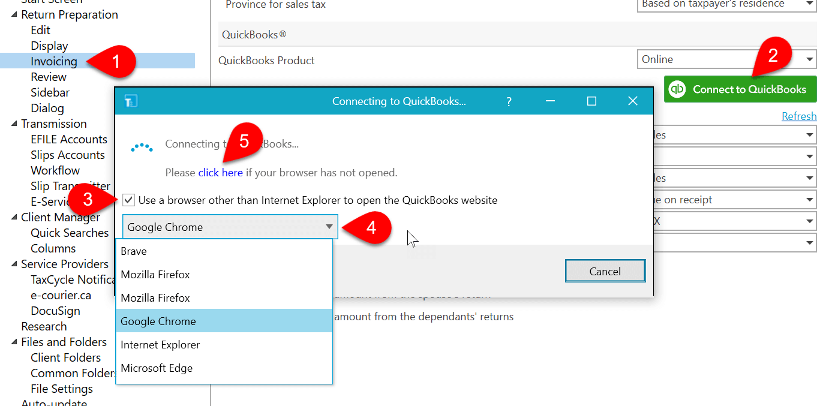Open the Google Chrome browser dropdown

coord(230,227)
